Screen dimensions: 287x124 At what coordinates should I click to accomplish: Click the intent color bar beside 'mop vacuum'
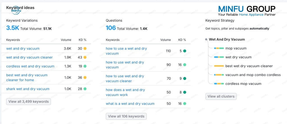click(219, 48)
